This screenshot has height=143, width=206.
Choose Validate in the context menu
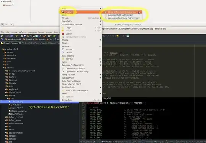click(81, 97)
